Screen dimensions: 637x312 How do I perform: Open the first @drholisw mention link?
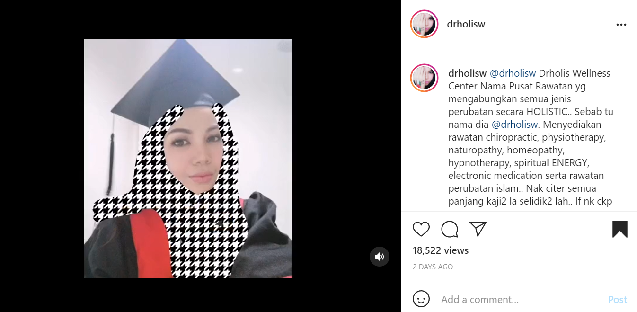tap(513, 73)
